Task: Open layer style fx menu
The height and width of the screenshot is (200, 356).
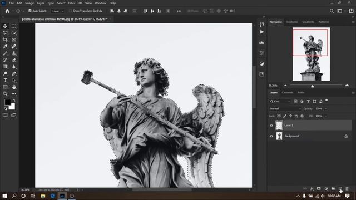Action: (x=312, y=189)
